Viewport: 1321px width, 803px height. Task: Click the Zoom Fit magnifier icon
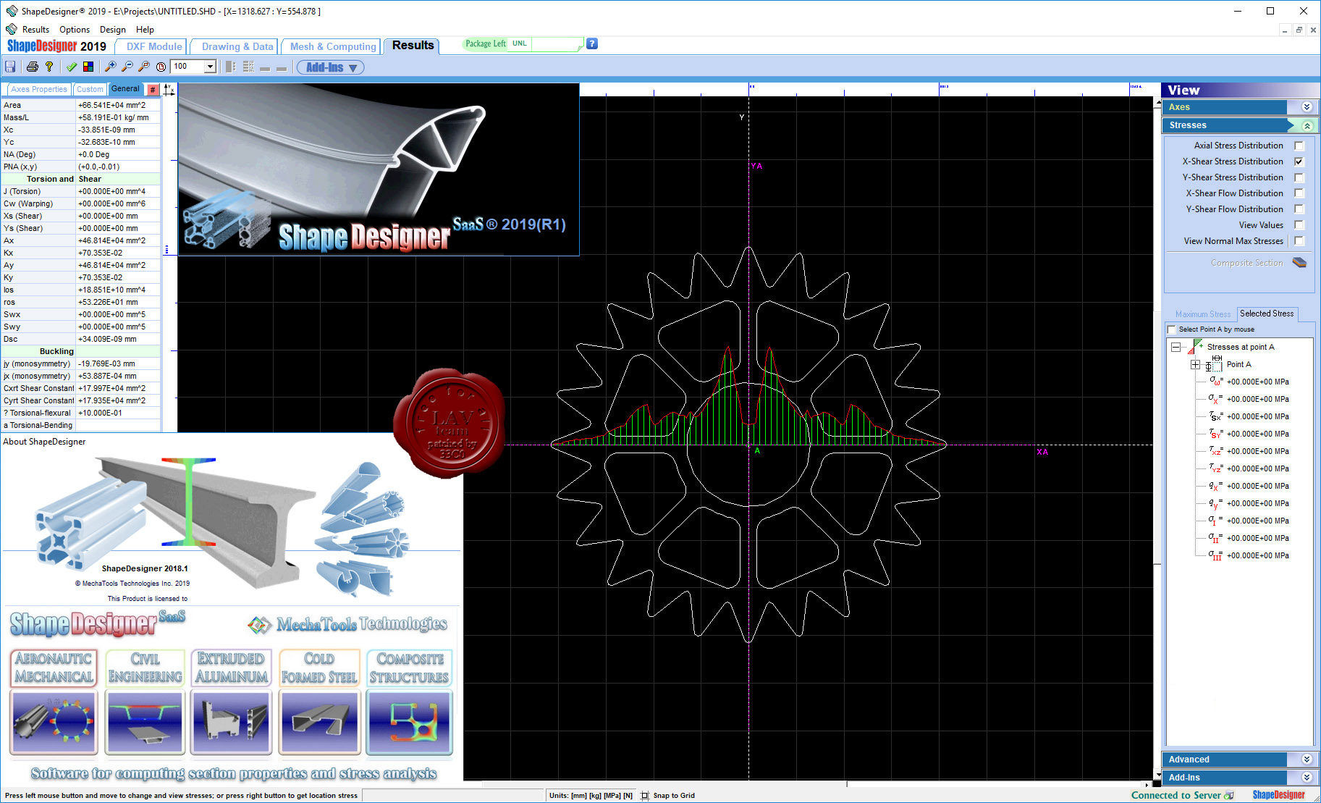[144, 67]
